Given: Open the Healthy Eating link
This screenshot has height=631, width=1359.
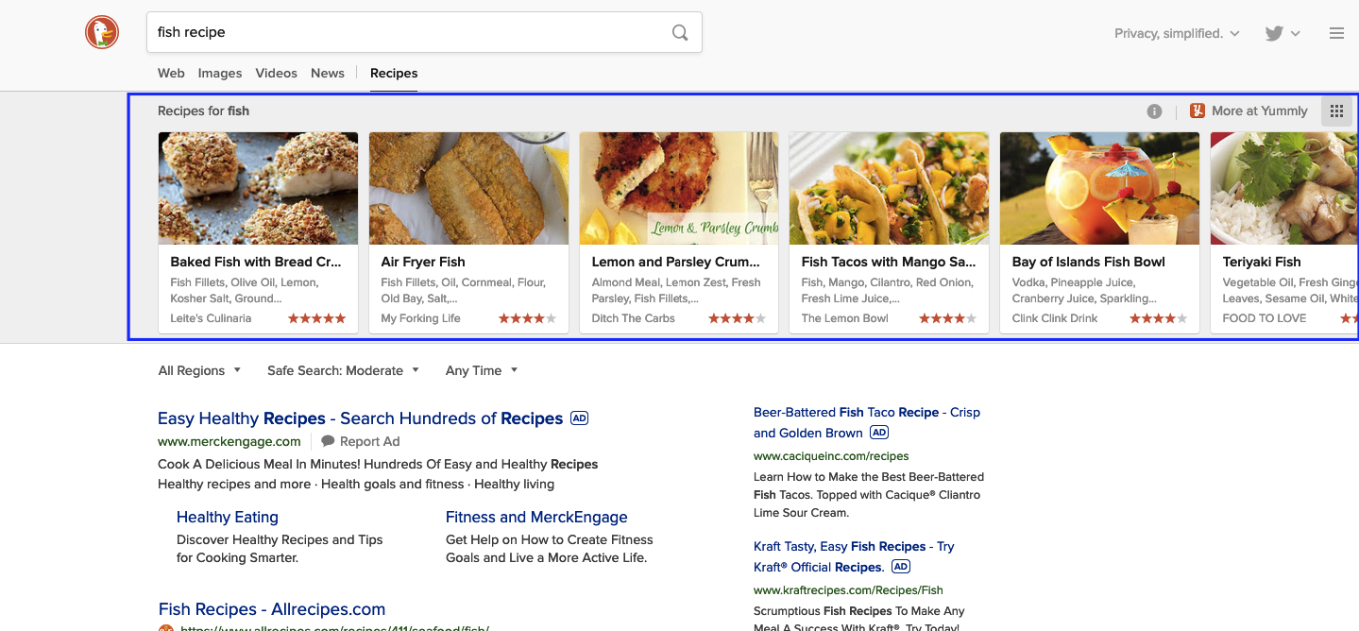Looking at the screenshot, I should (x=227, y=517).
